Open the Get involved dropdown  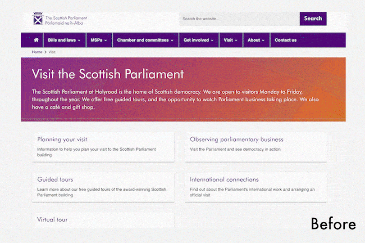click(x=199, y=40)
